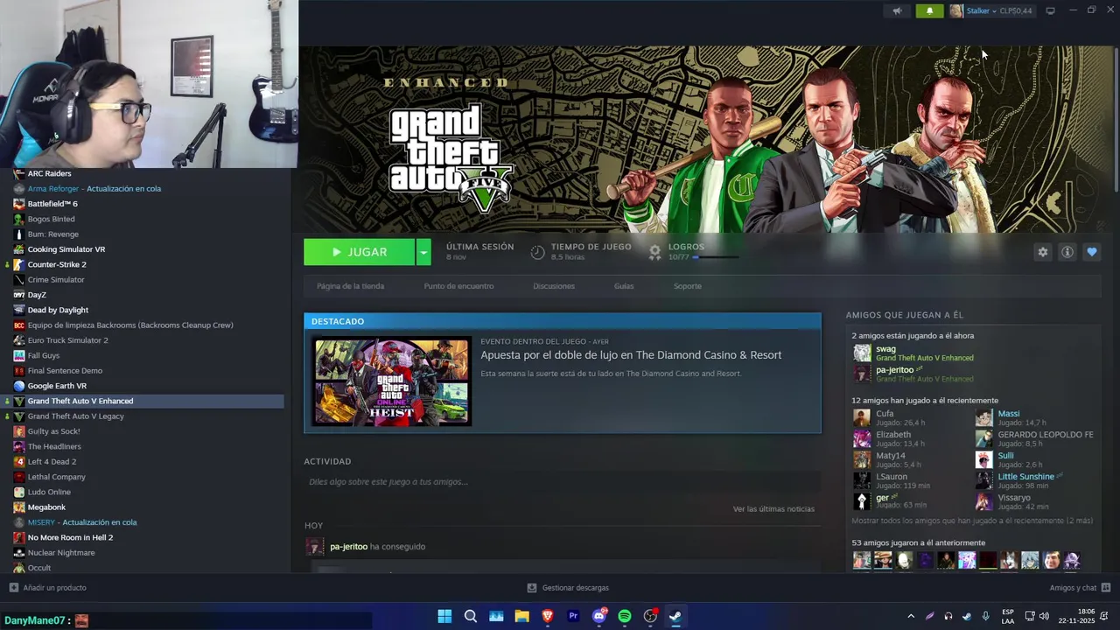Click the LOGROS progress bar
The width and height of the screenshot is (1120, 630).
(x=716, y=257)
